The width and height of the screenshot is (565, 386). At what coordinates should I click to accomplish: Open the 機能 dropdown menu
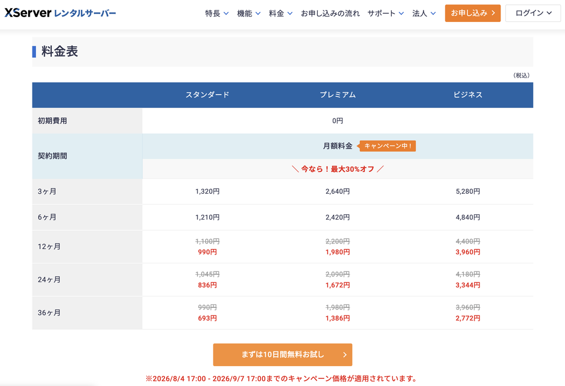pyautogui.click(x=249, y=13)
